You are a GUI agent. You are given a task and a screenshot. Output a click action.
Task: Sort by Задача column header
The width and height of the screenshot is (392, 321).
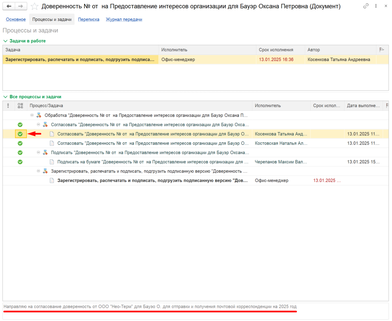click(x=81, y=50)
